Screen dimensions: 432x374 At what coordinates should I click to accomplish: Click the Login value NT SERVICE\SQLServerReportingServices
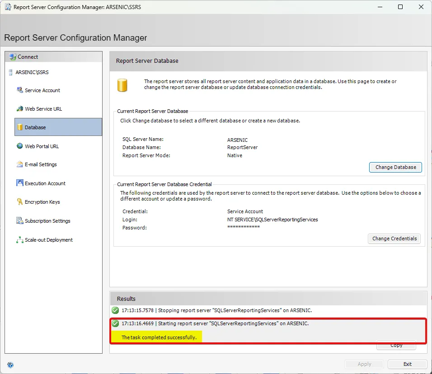coord(272,220)
